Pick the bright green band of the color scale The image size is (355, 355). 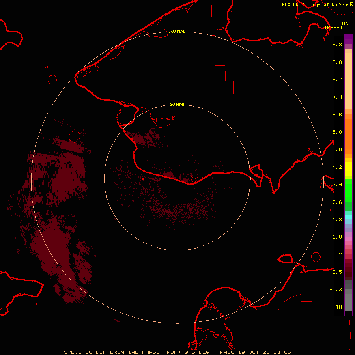pos(348,191)
